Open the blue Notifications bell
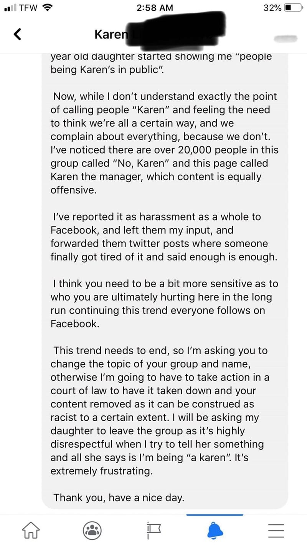Image resolution: width=307 pixels, height=547 pixels. [215, 532]
